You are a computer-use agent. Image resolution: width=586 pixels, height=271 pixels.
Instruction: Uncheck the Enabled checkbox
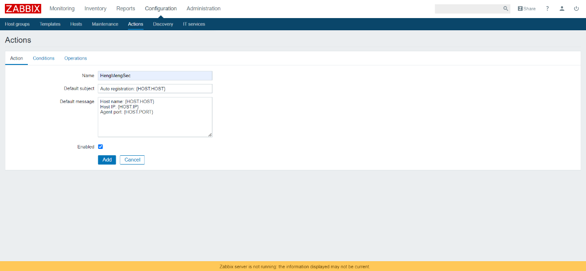tap(101, 146)
